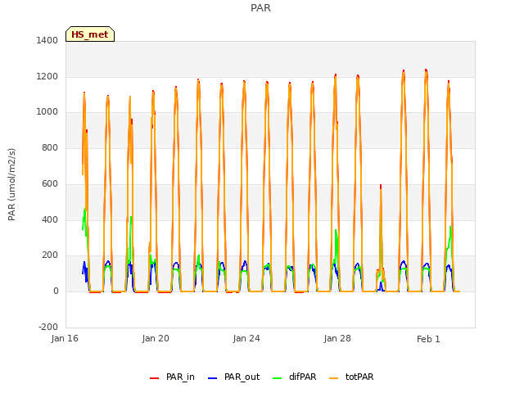
Task: Click the 200 y-axis tick label
Action: pos(50,255)
